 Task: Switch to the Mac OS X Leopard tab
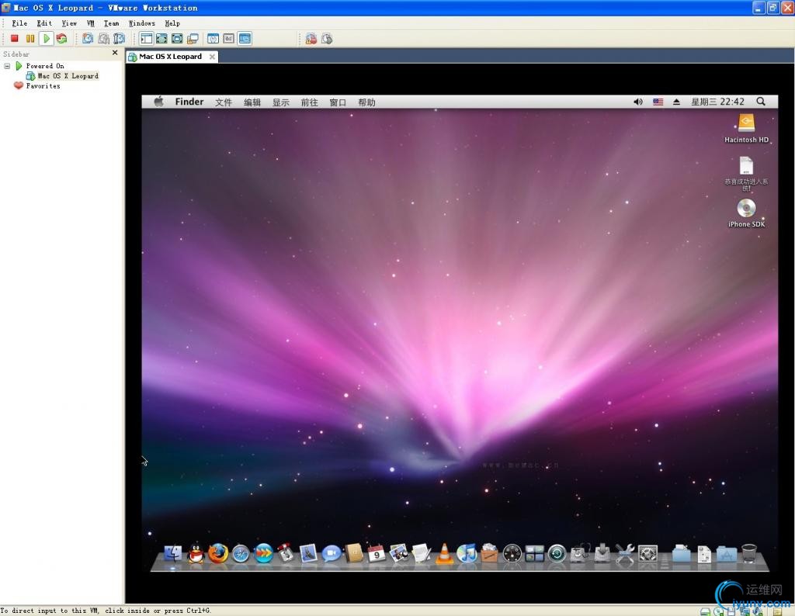[x=170, y=57]
